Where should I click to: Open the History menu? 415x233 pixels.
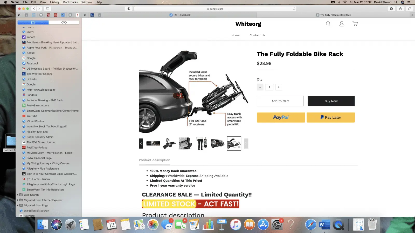(x=54, y=2)
